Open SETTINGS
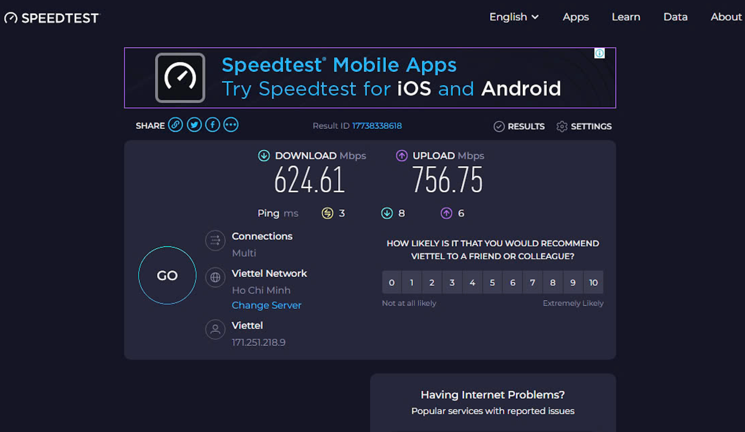This screenshot has width=745, height=432. click(x=584, y=127)
